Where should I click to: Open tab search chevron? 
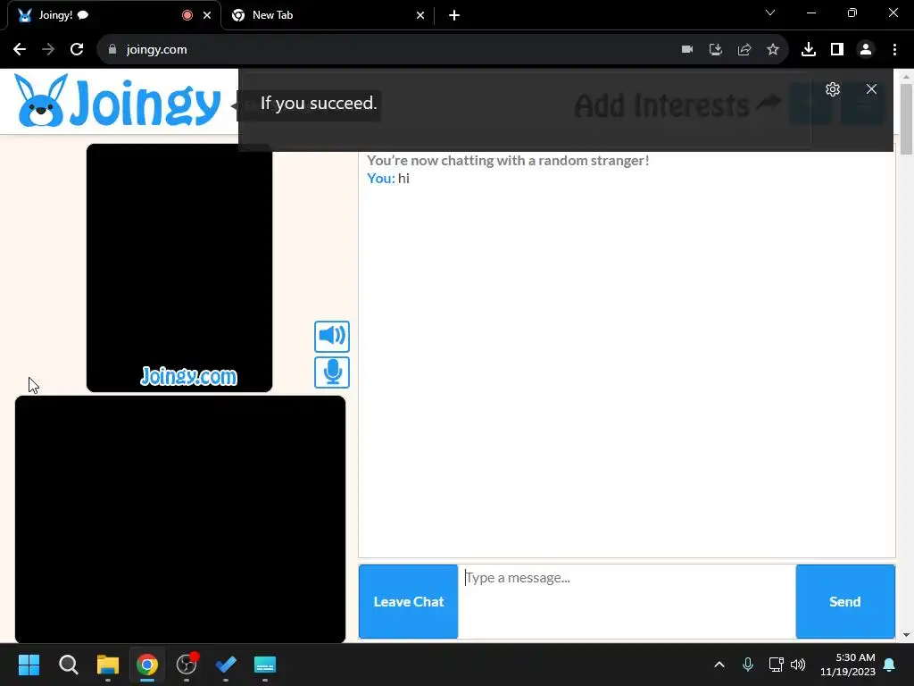coord(770,13)
